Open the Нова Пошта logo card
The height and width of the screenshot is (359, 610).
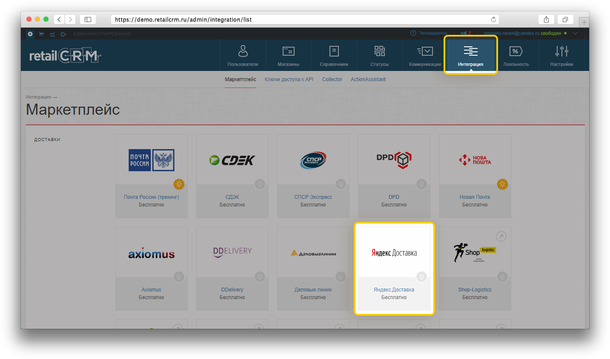(475, 160)
